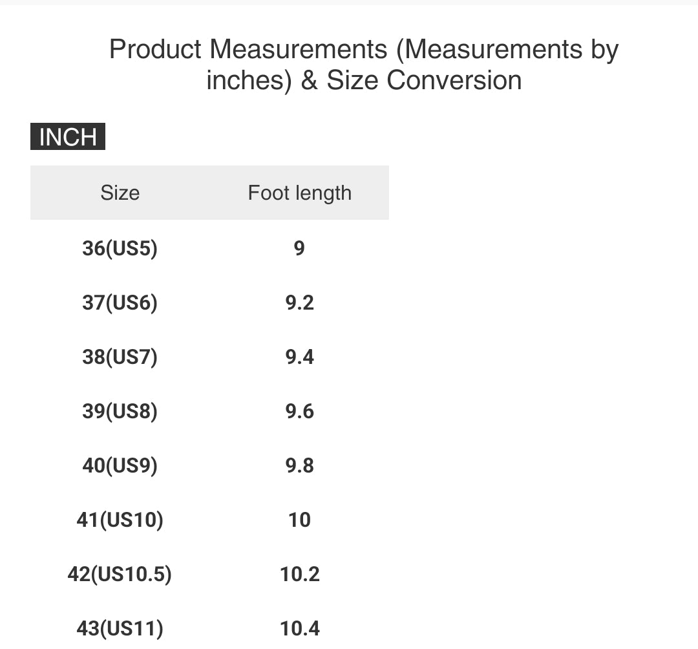Viewport: 698px width, 649px height.
Task: Click the foot length value 9.6
Action: 300,411
